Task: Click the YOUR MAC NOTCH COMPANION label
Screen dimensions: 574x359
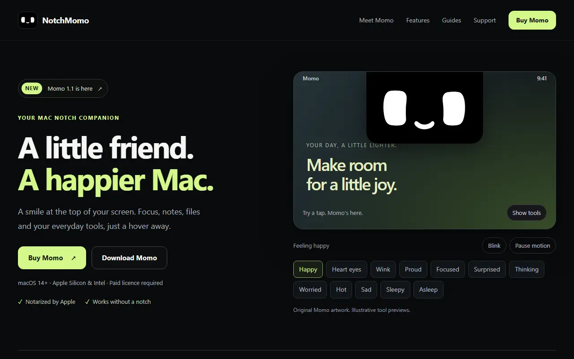Action: point(69,118)
